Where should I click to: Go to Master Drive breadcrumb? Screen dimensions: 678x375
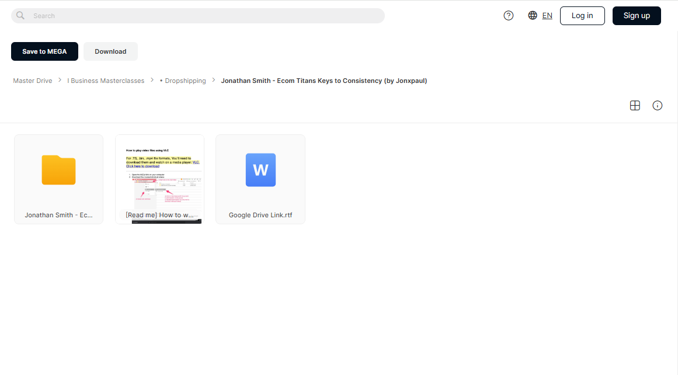pyautogui.click(x=33, y=81)
